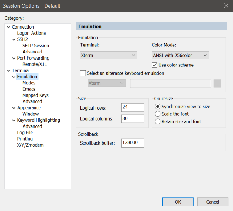Go to the Mapped Keys category
The image size is (233, 211).
pos(35,95)
